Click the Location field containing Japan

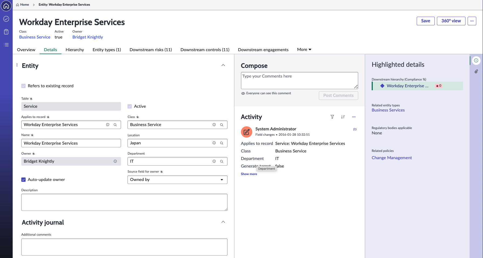pyautogui.click(x=177, y=143)
